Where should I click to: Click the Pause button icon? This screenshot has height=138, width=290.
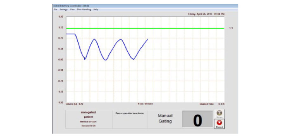[220, 113]
